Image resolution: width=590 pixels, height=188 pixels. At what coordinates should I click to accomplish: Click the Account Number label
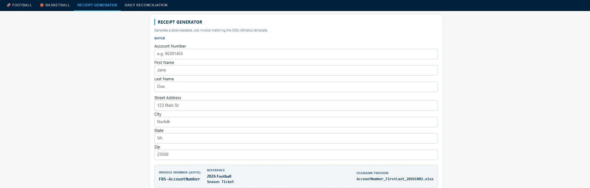coord(170,46)
